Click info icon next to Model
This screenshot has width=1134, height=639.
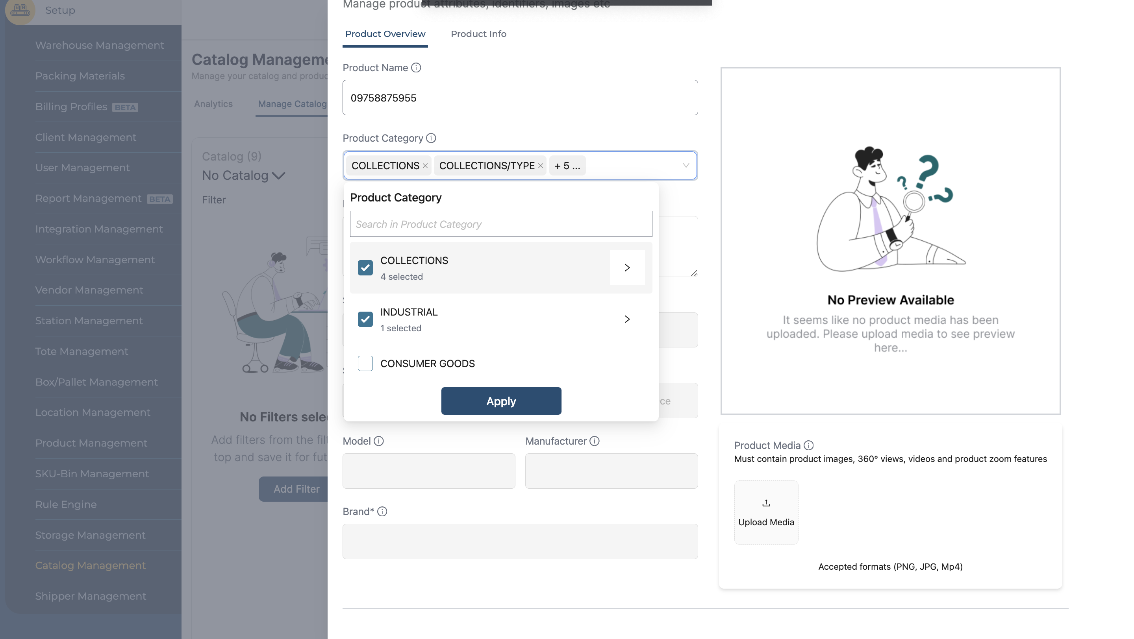coord(378,441)
